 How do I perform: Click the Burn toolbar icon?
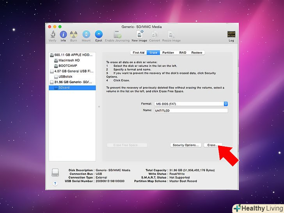[x=73, y=34]
